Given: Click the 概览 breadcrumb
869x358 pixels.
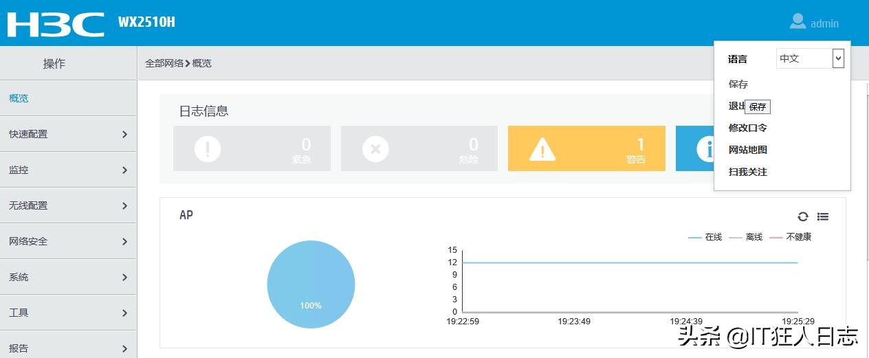Looking at the screenshot, I should coord(202,63).
